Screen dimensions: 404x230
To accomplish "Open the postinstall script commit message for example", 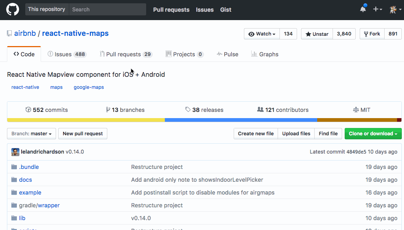I will coord(203,192).
